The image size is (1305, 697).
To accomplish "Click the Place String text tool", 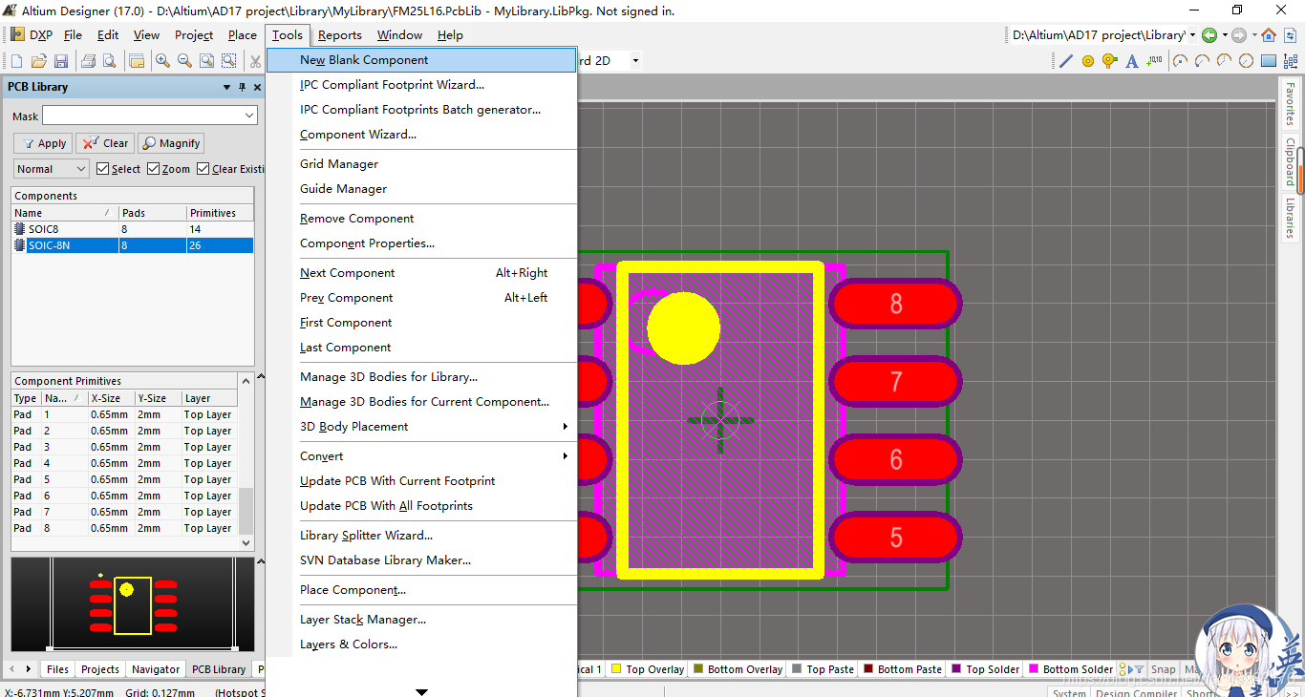I will click(x=1132, y=61).
